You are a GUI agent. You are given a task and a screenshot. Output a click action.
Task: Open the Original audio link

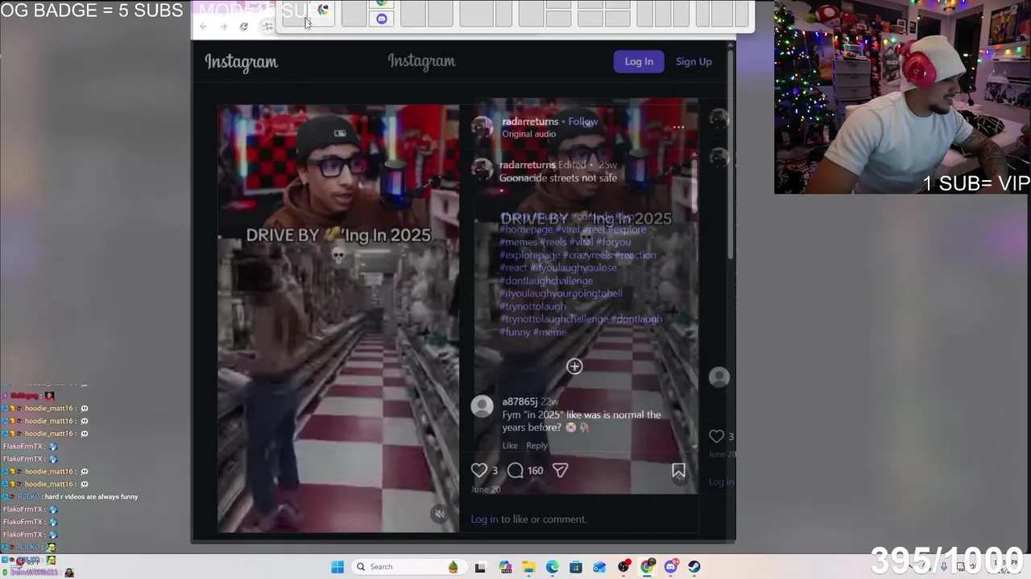tap(529, 134)
